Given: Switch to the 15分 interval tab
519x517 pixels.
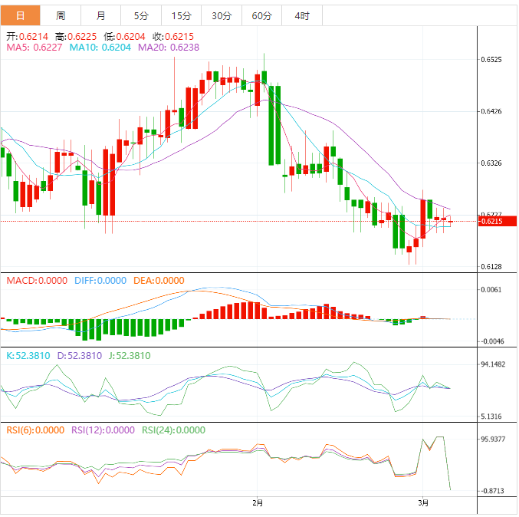Looking at the screenshot, I should pyautogui.click(x=181, y=15).
